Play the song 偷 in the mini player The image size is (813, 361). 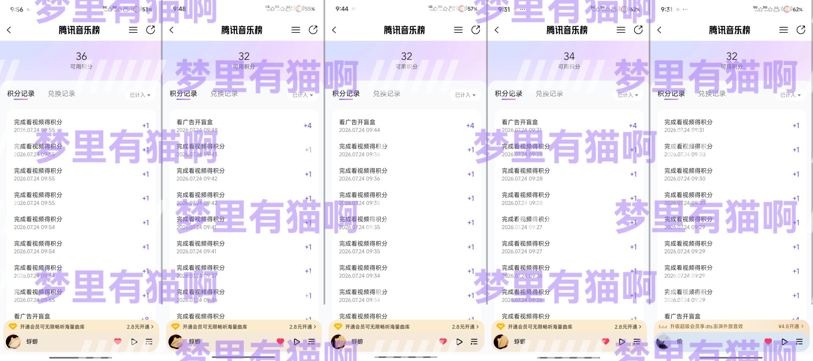pyautogui.click(x=785, y=342)
